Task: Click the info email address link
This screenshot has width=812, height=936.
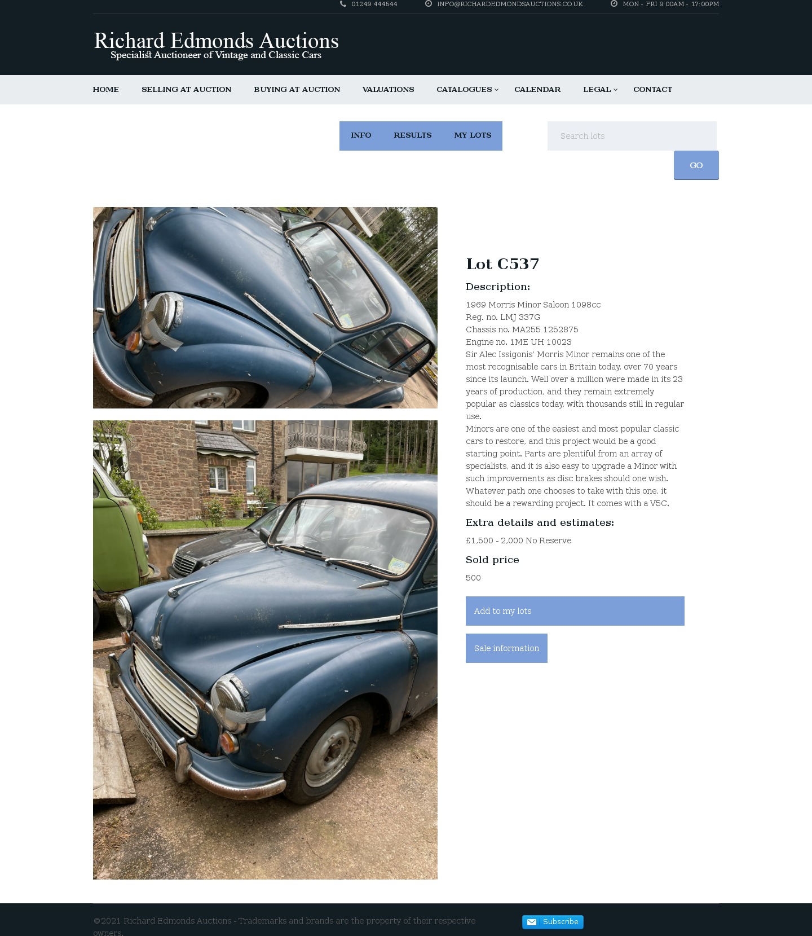Action: [510, 4]
